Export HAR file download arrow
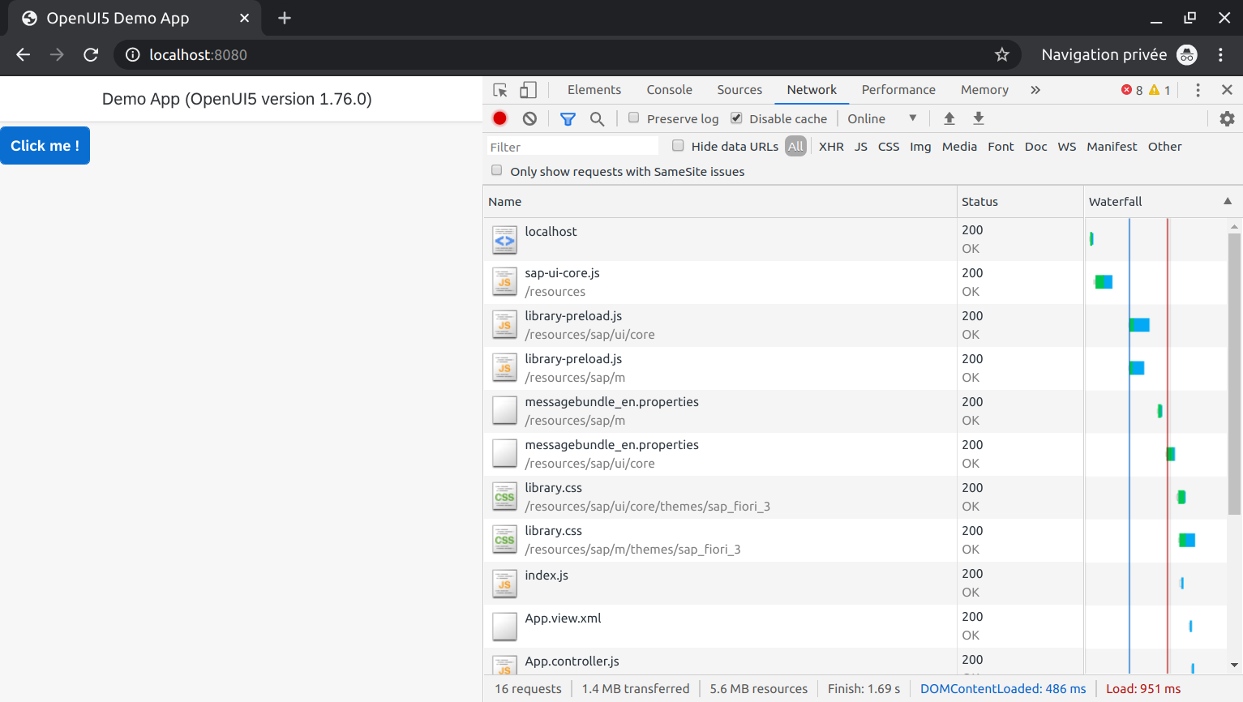1243x702 pixels. point(979,118)
